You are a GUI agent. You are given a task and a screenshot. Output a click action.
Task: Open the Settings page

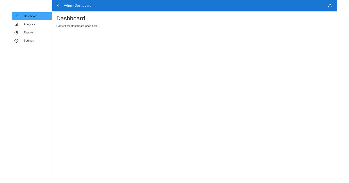pos(29,41)
